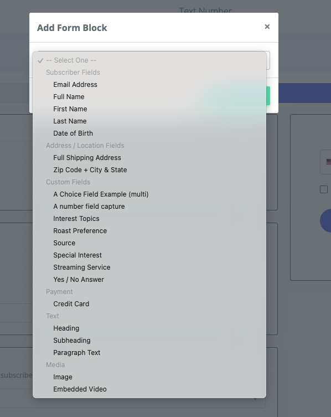The image size is (331, 417).
Task: Pick Full Name field option
Action: coord(149,97)
